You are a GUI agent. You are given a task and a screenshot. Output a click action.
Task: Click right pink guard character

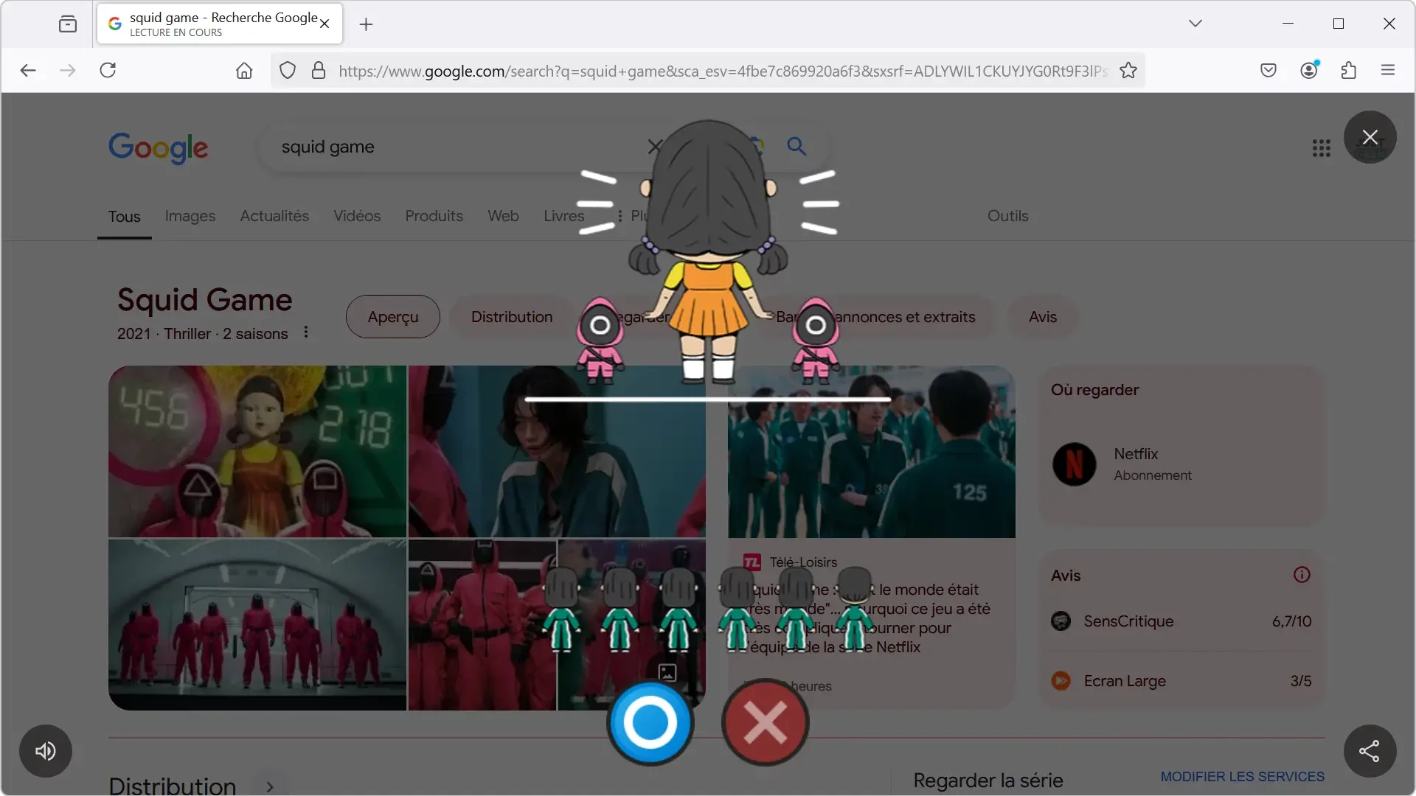tap(815, 341)
